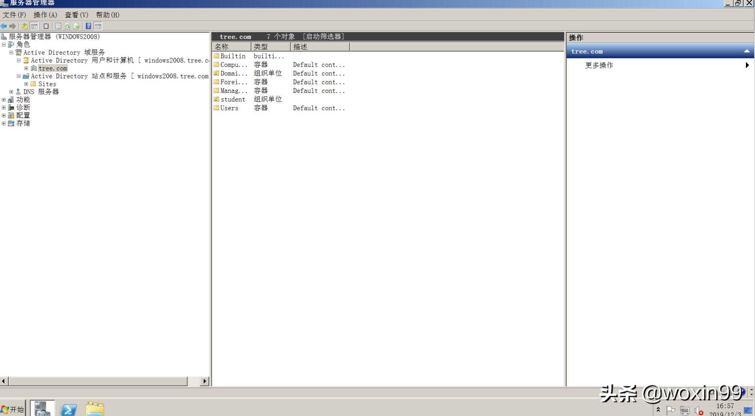Open 更多操作 in the actions pane
The image size is (755, 416).
(x=598, y=65)
